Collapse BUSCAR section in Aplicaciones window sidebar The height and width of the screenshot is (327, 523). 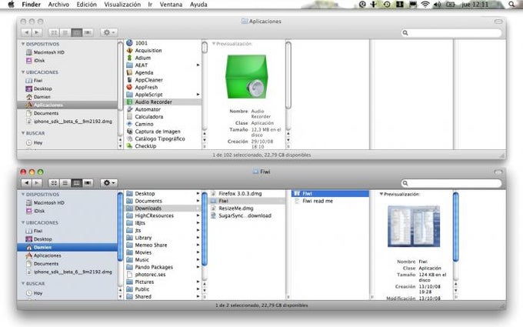point(23,133)
